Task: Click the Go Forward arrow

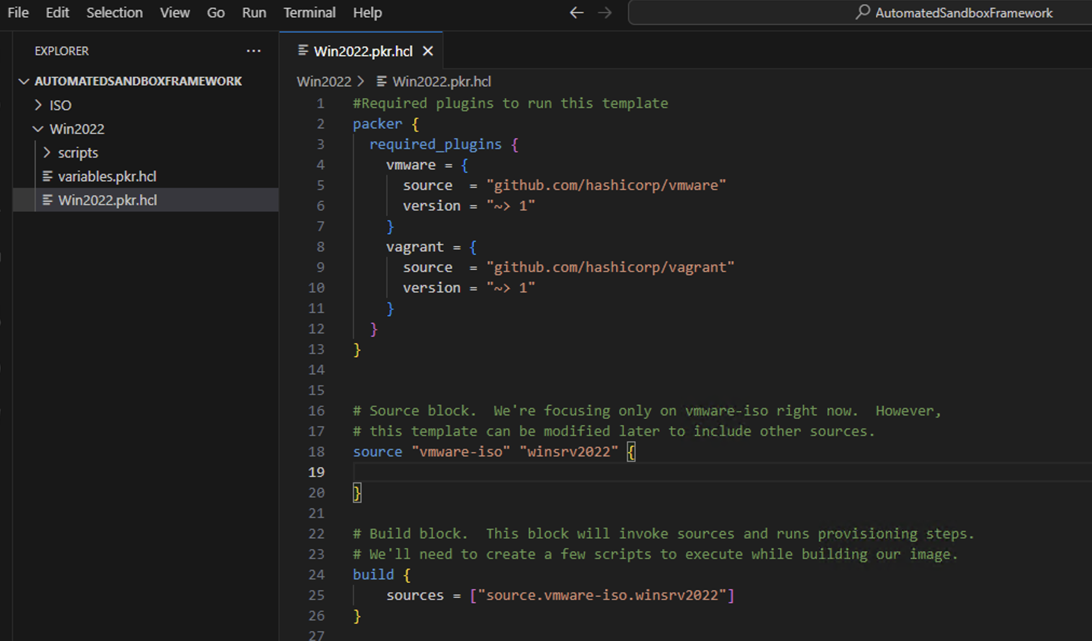Action: (x=605, y=12)
